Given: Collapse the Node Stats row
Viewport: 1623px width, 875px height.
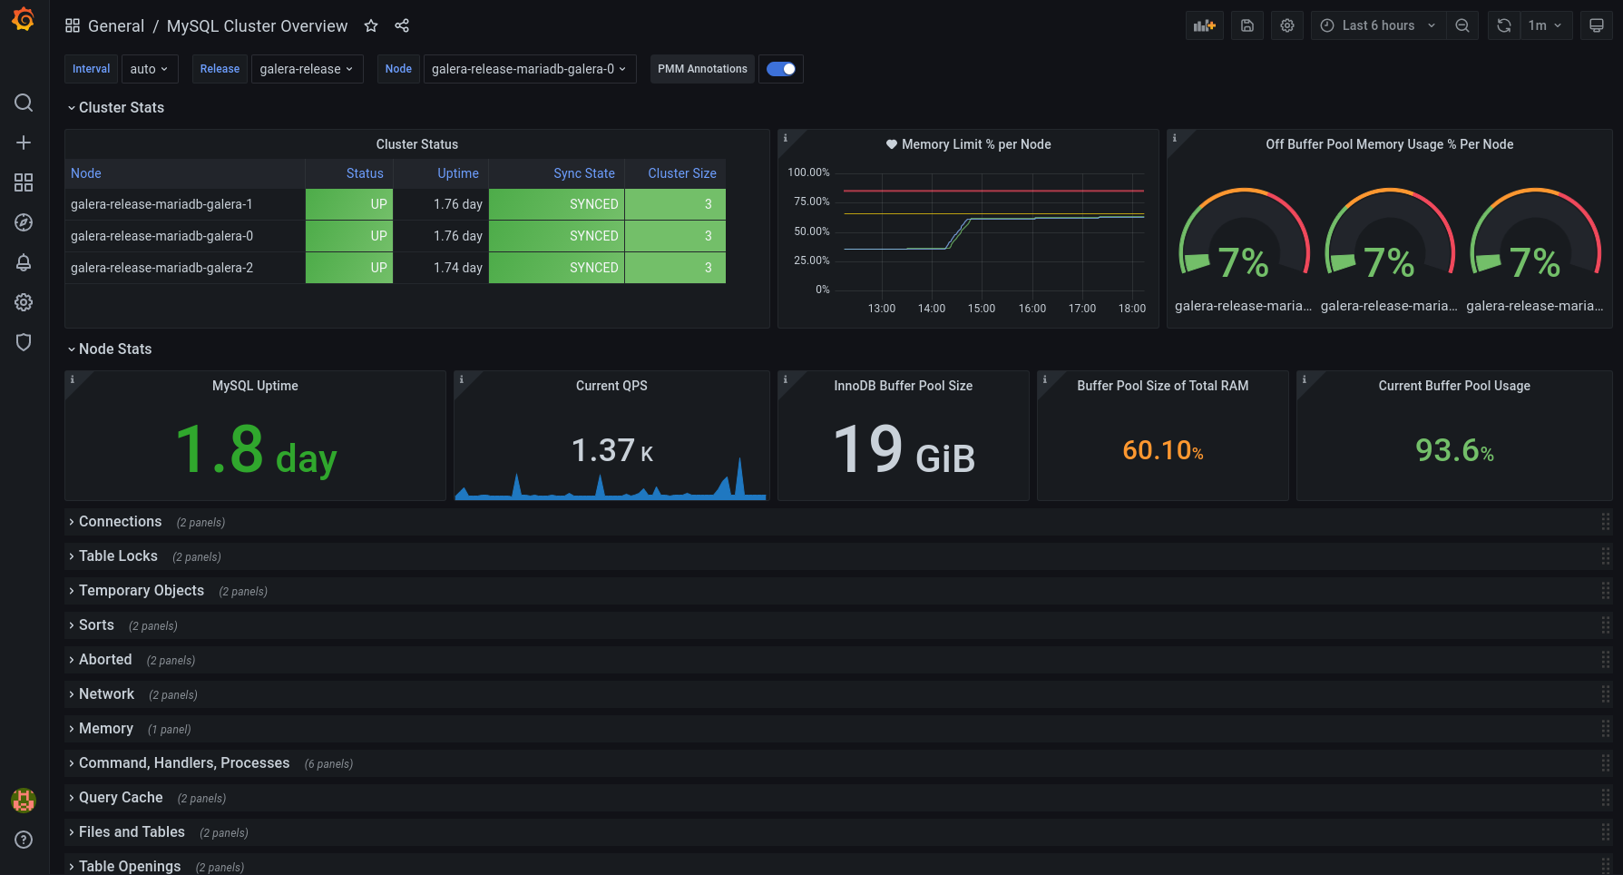Looking at the screenshot, I should coord(109,349).
